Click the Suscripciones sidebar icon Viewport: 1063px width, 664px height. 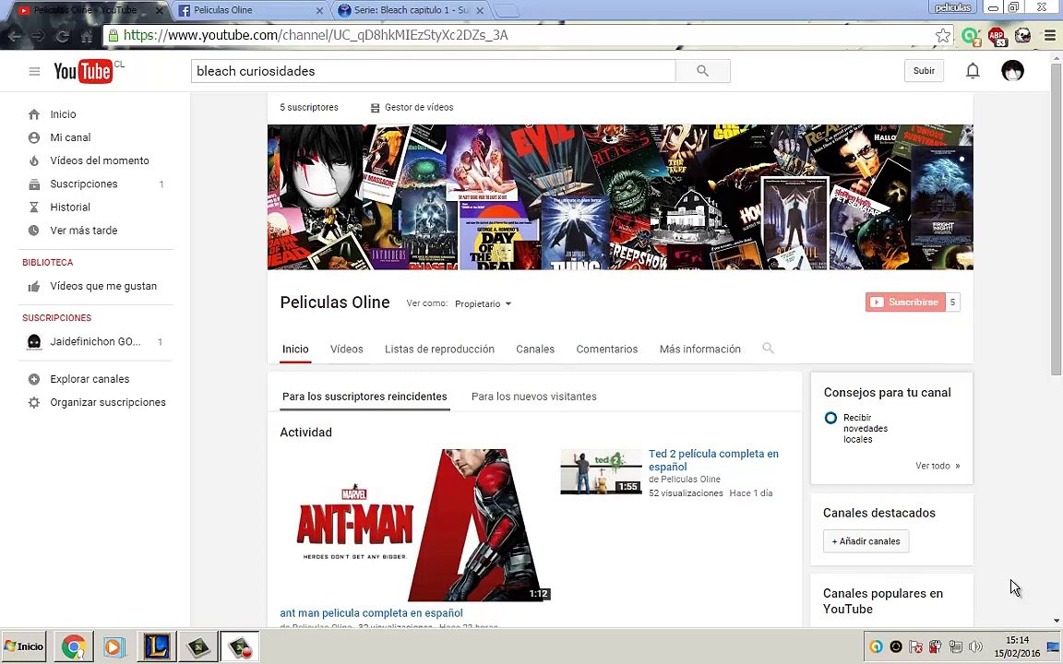tap(34, 184)
